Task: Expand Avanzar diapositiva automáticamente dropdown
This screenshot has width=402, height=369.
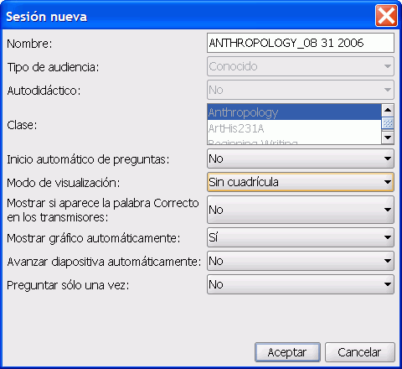Action: tap(301, 261)
